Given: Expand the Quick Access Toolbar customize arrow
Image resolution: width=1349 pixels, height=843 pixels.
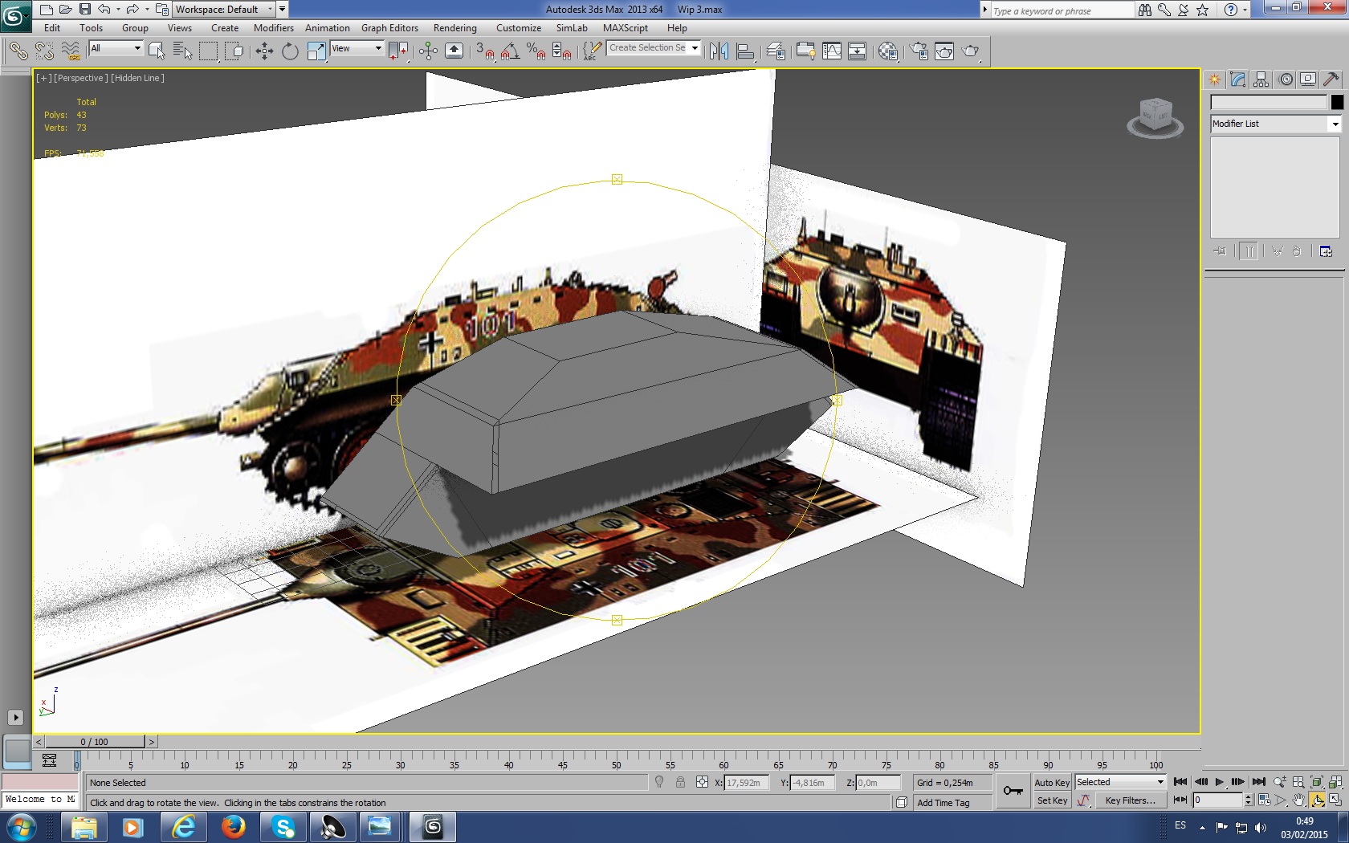Looking at the screenshot, I should click(x=283, y=10).
